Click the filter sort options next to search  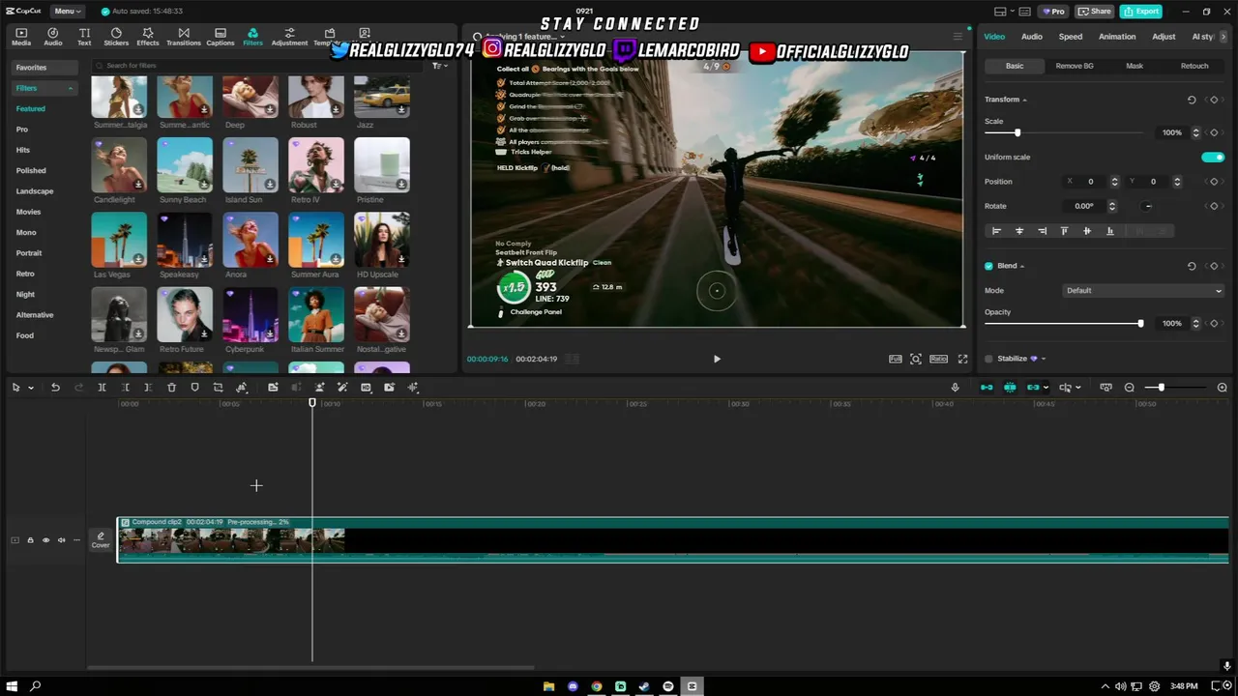(438, 66)
